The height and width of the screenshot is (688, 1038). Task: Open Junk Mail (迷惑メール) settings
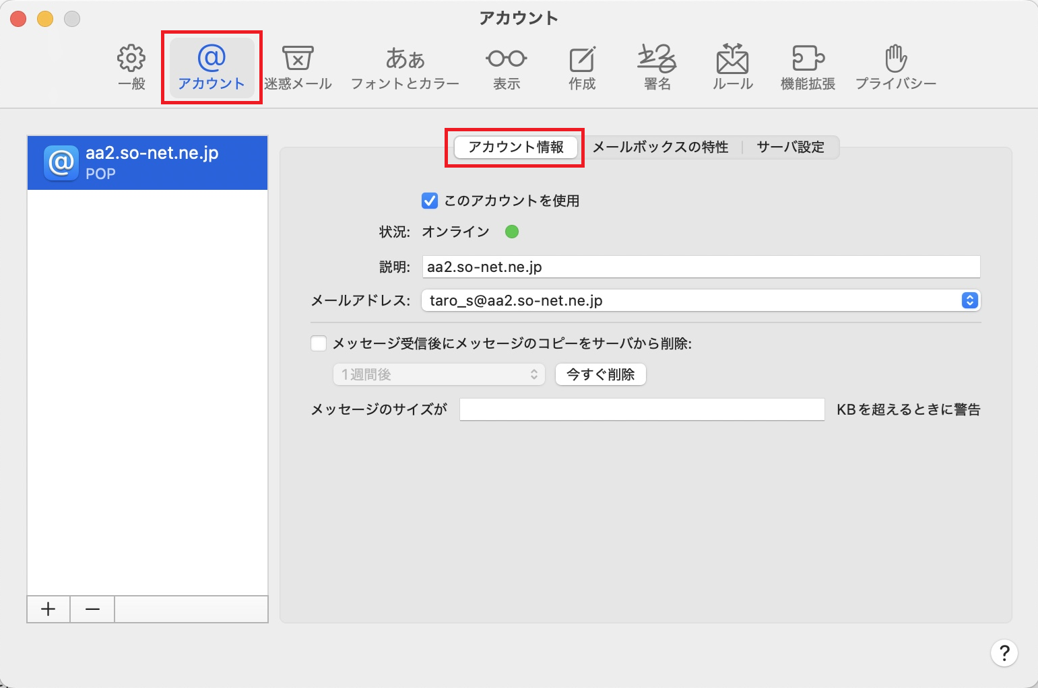298,67
